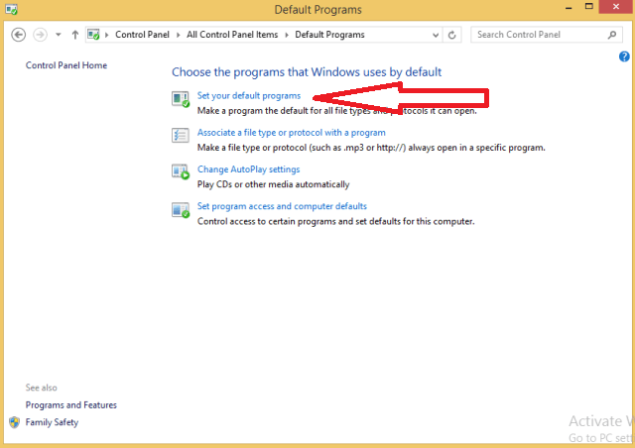Click the Forward navigation arrow
The image size is (635, 448).
pos(40,35)
